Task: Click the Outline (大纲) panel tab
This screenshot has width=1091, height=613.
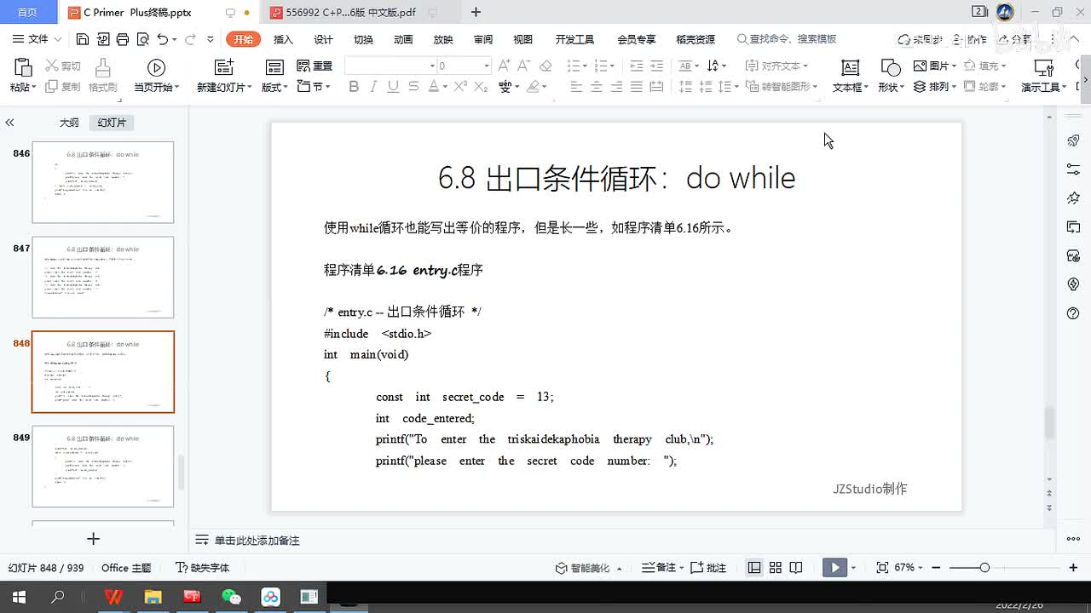Action: 69,123
